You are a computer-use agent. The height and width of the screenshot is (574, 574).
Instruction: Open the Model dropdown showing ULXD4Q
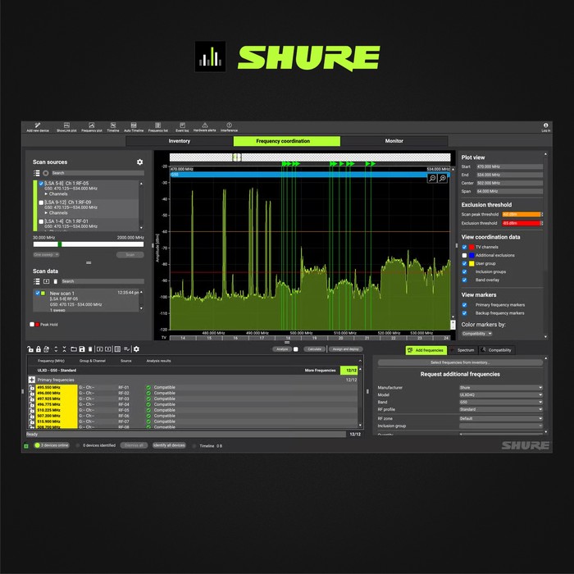pos(501,394)
